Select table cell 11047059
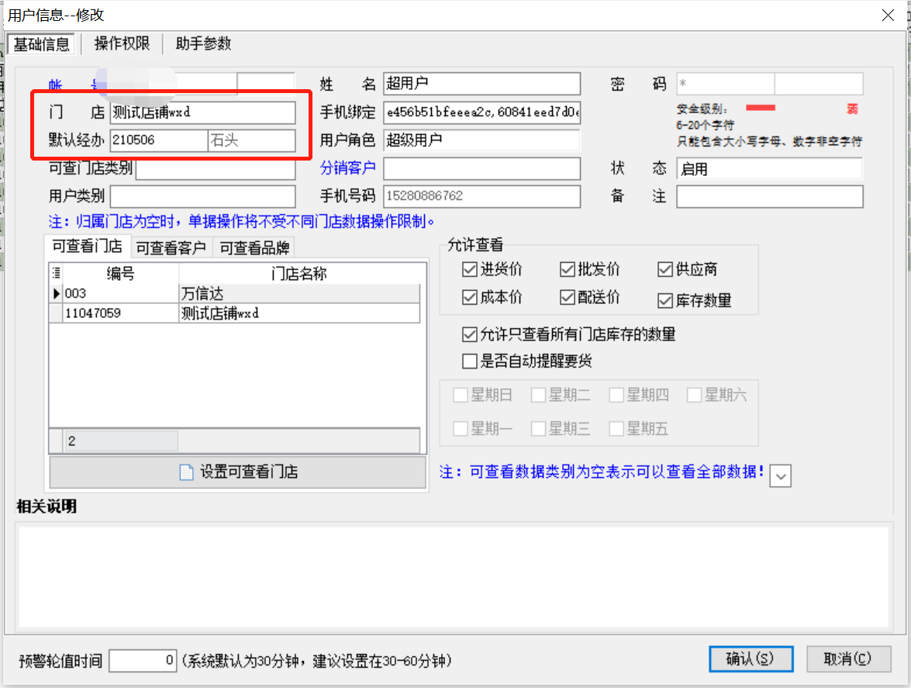The width and height of the screenshot is (911, 688). point(121,313)
